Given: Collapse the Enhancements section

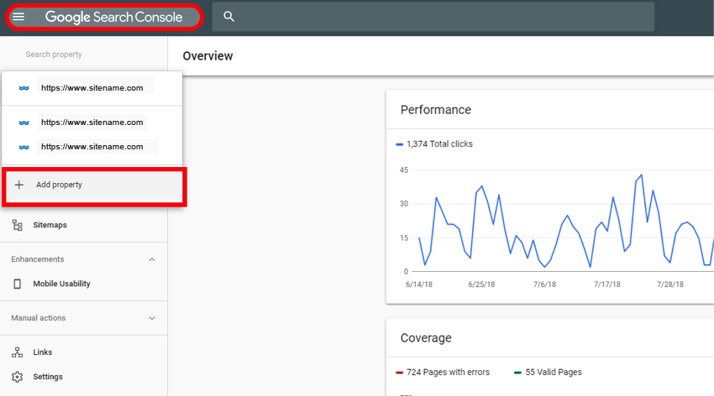Looking at the screenshot, I should [x=152, y=259].
